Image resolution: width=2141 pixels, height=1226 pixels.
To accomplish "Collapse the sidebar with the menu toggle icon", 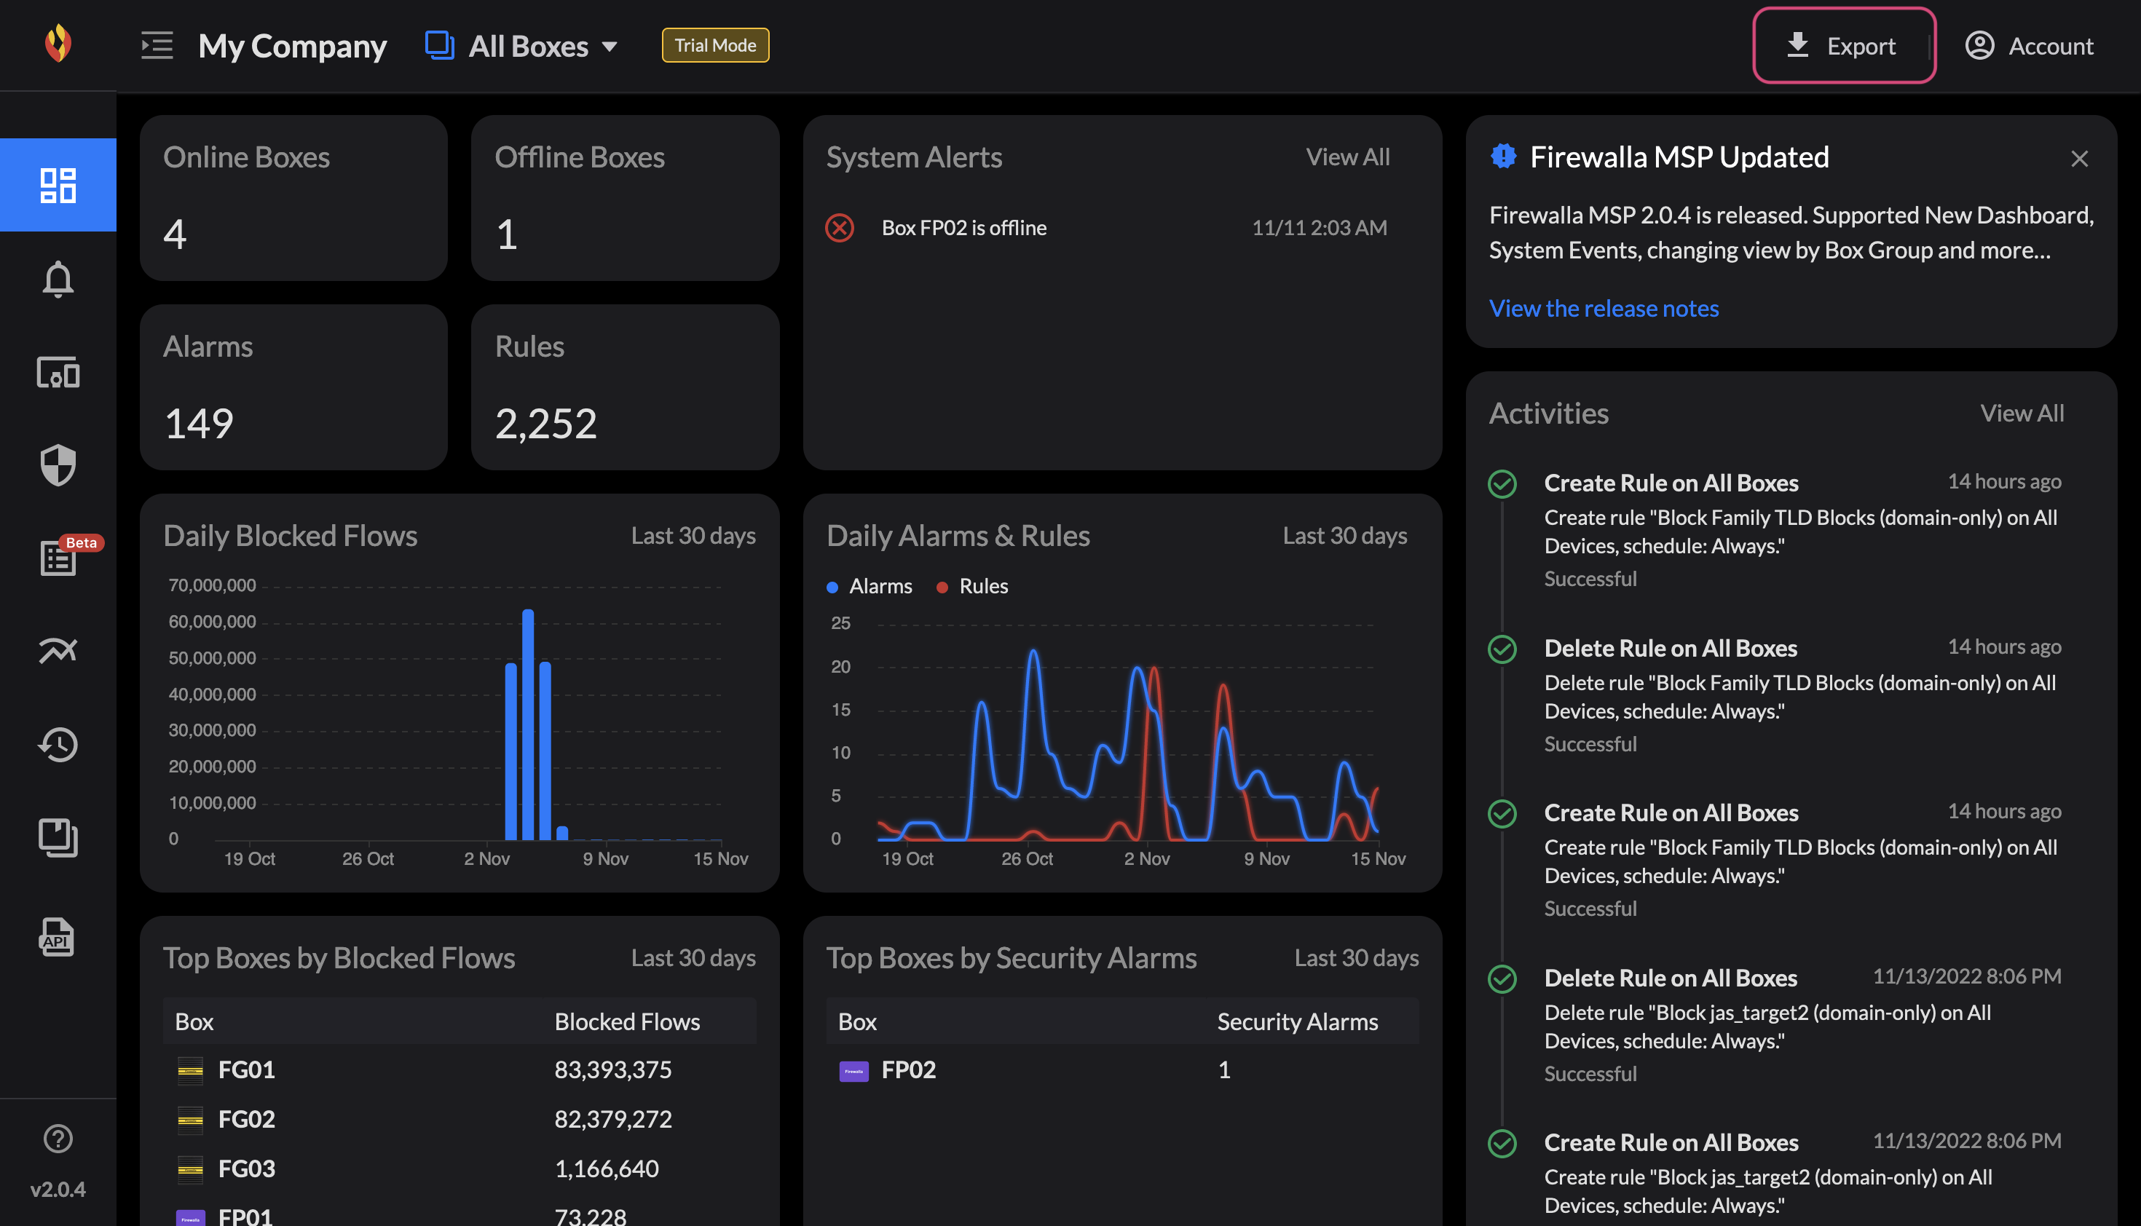I will click(x=157, y=45).
